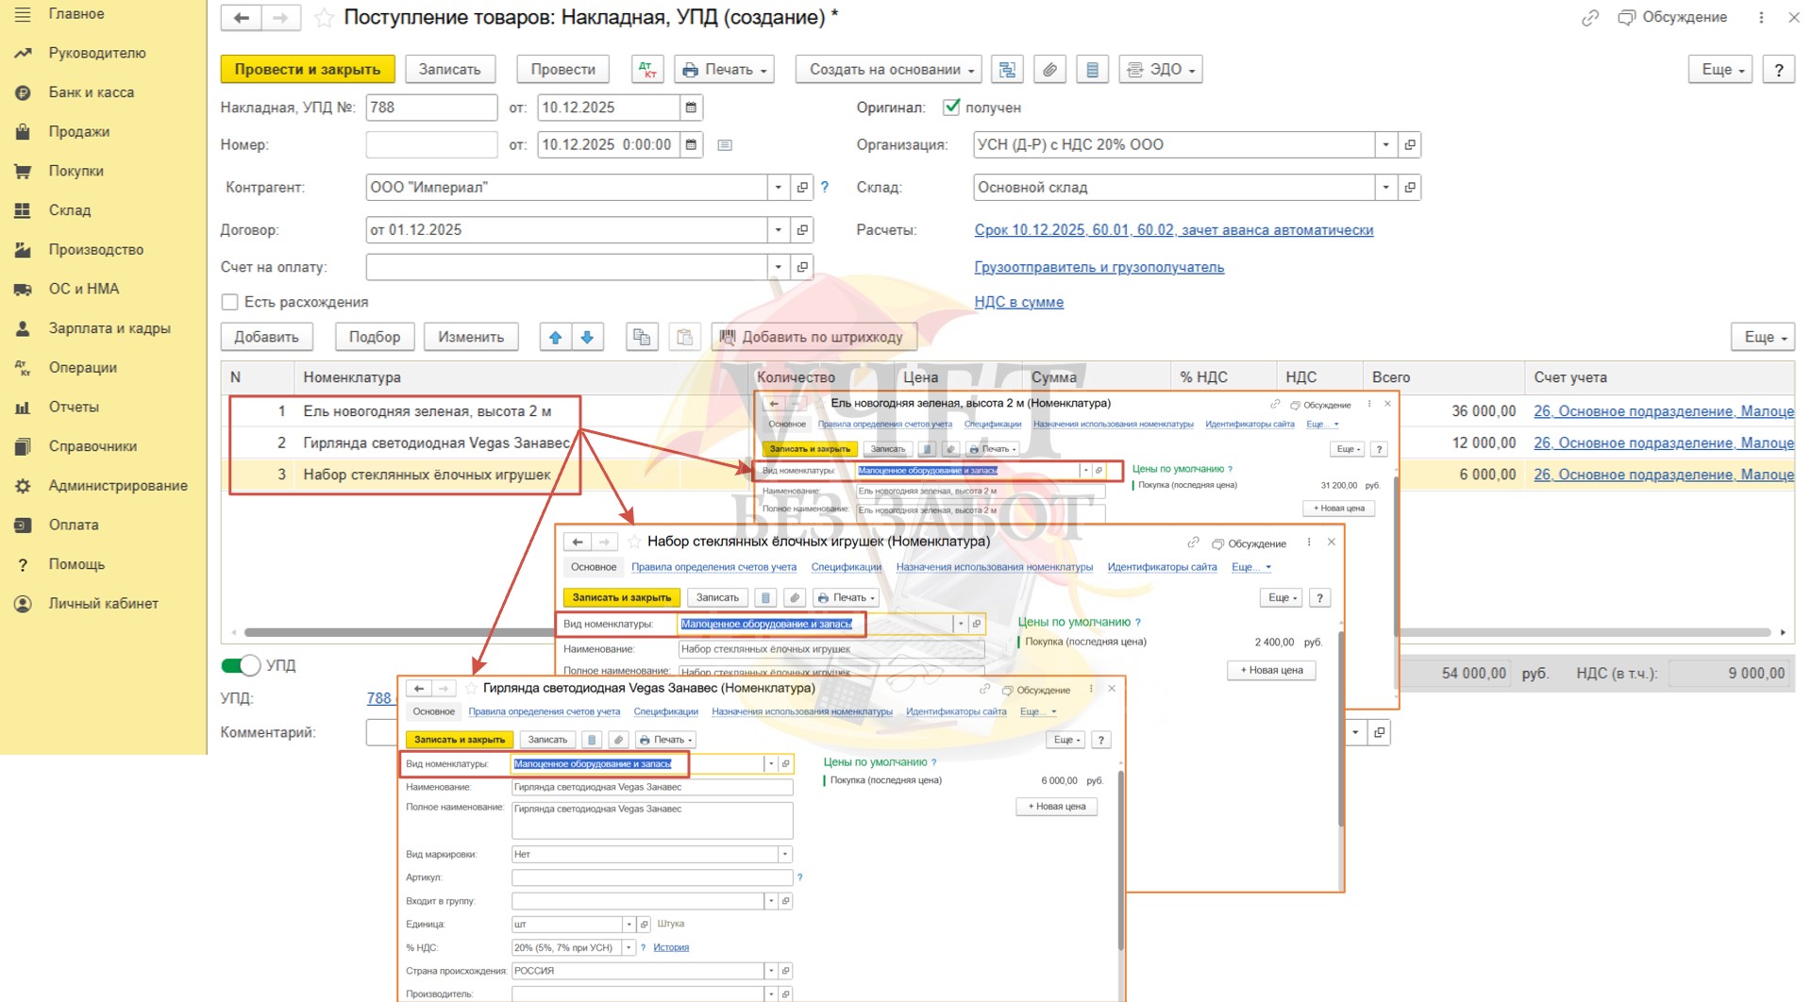The width and height of the screenshot is (1812, 1002).
Task: Open the Печать dropdown menu
Action: point(725,70)
